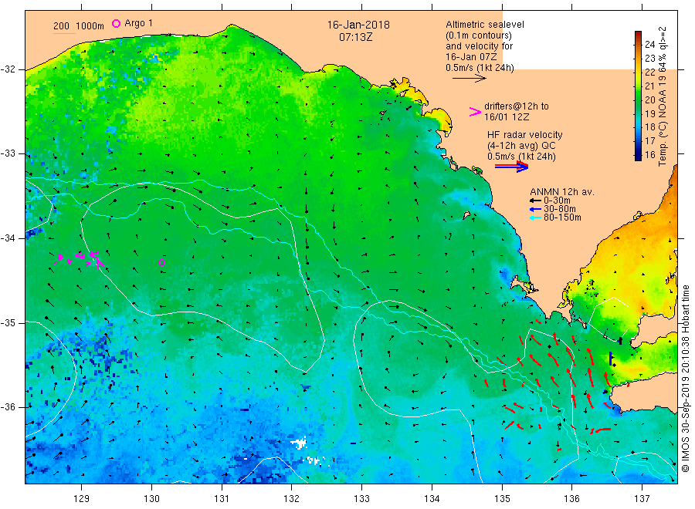
Task: Click the blue ANMN mooring arrow near 136.5E
Action: [x=611, y=359]
